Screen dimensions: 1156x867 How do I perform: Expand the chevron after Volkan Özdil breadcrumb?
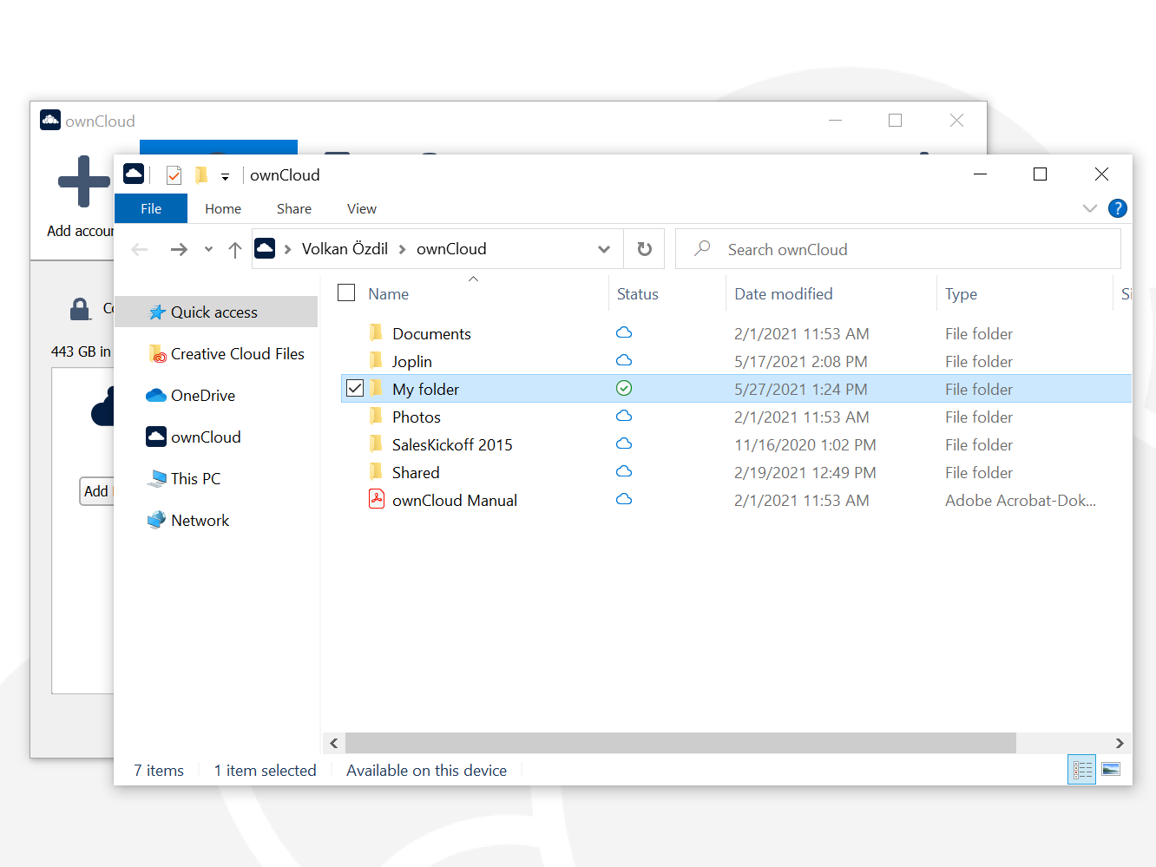403,250
